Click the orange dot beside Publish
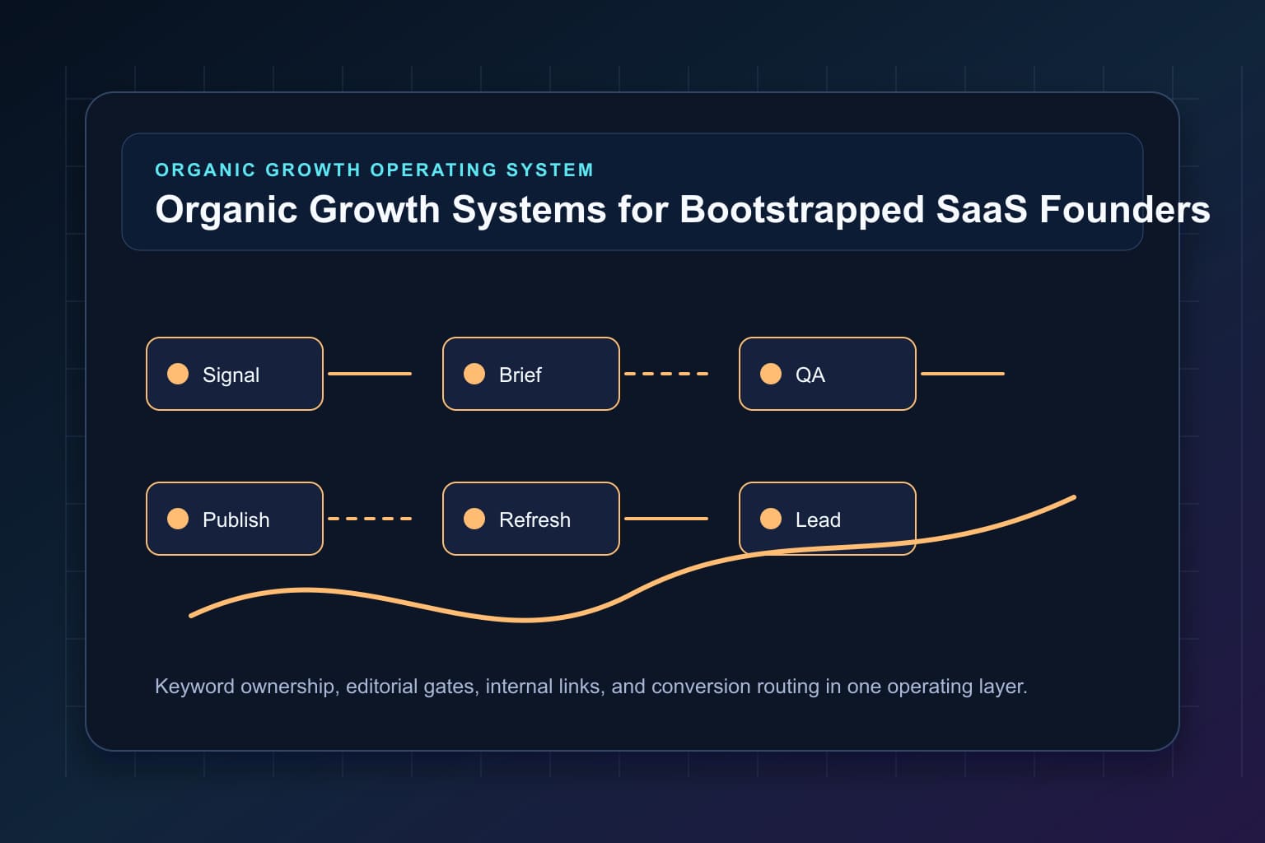 (178, 519)
